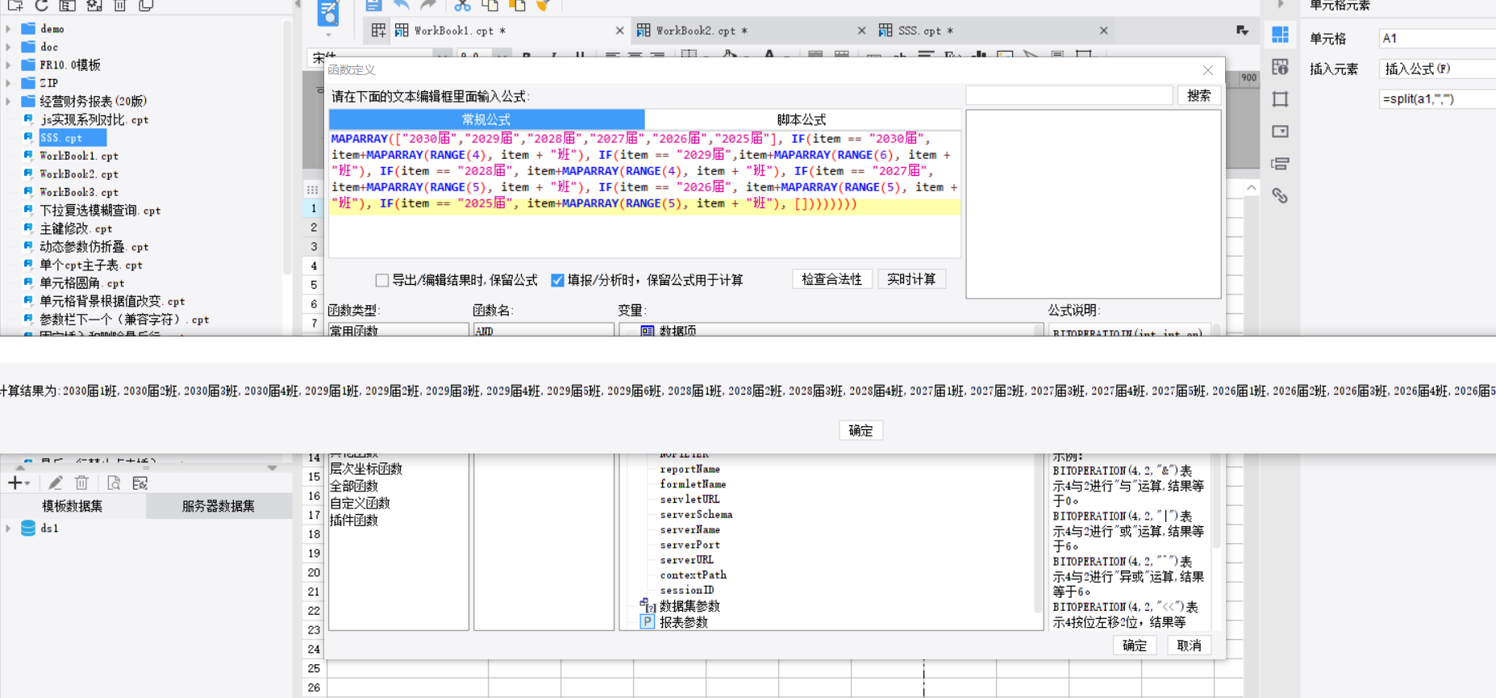The width and height of the screenshot is (1496, 698).
Task: Open the 插入公式(F) insert element dropdown
Action: point(1437,69)
